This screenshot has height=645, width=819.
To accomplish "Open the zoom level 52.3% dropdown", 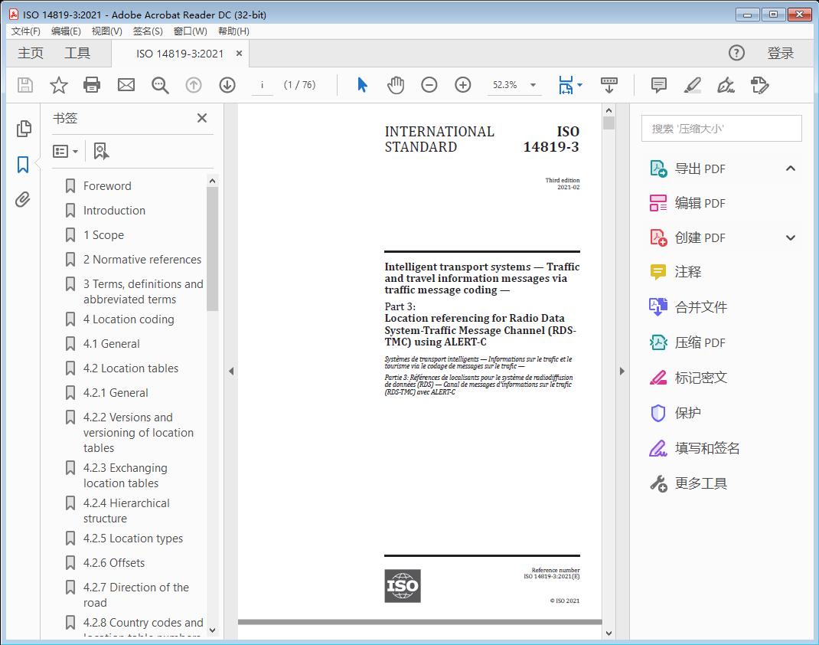I will point(533,85).
